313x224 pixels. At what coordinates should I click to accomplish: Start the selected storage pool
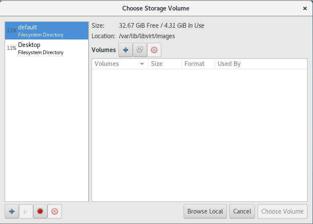(x=26, y=211)
